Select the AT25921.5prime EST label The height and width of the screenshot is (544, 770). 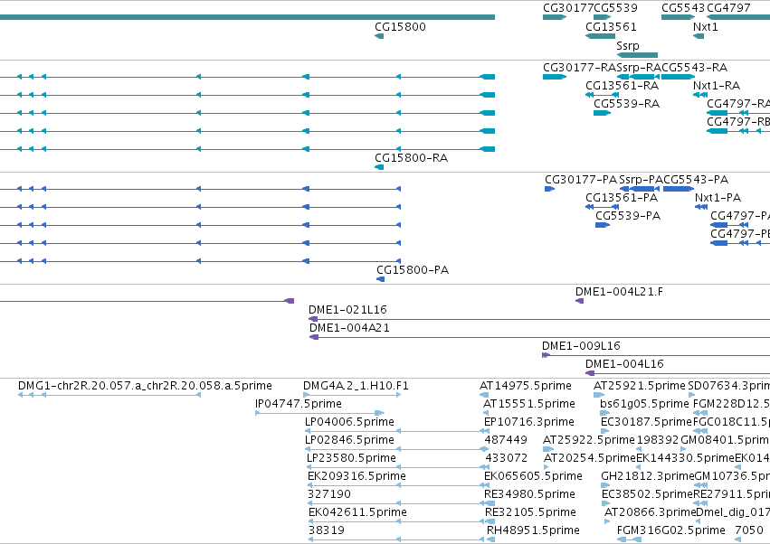tap(640, 386)
